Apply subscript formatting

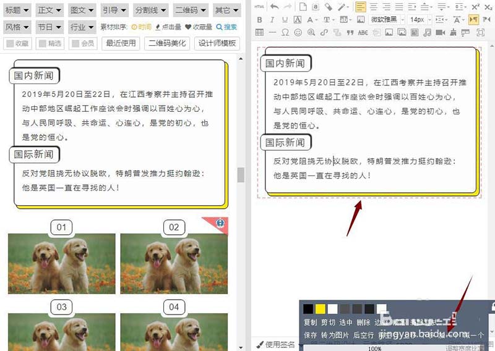coord(488,7)
